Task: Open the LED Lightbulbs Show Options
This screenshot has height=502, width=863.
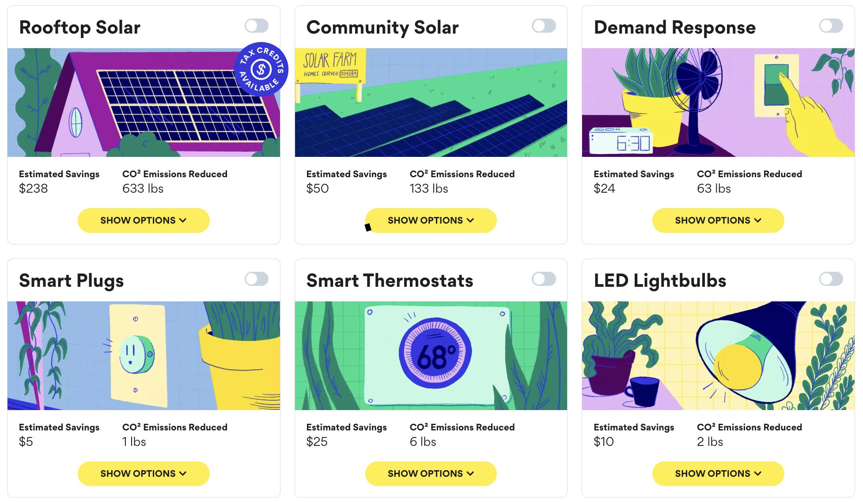Action: [718, 474]
